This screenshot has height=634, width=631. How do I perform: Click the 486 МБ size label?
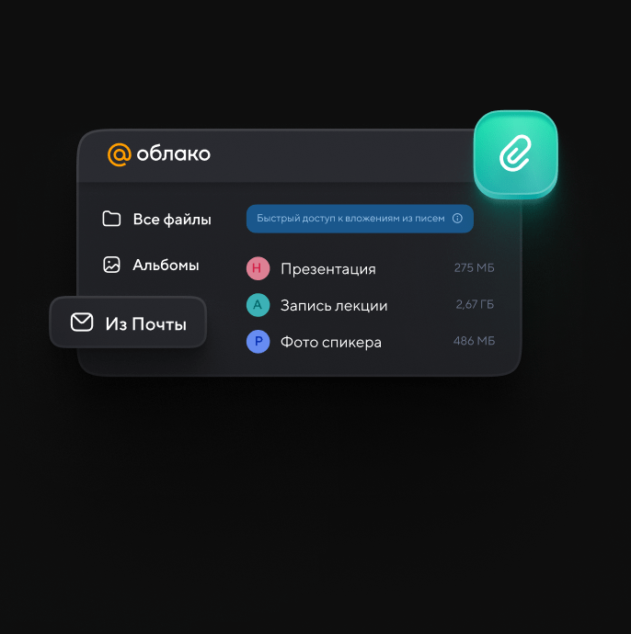pos(474,341)
